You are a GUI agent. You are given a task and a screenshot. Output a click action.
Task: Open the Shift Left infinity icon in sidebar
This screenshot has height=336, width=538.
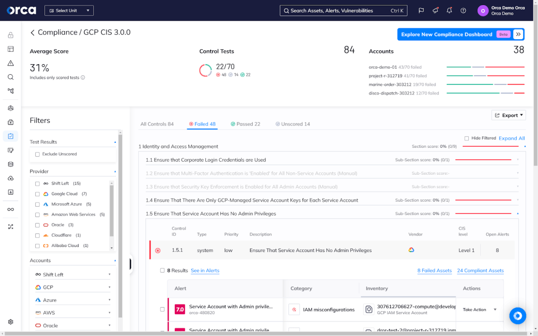point(10,210)
